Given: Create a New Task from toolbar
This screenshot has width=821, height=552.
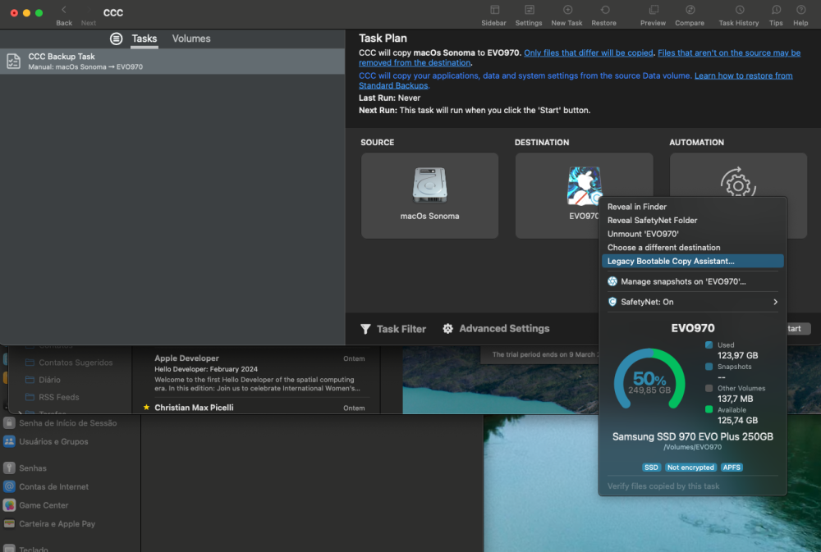Looking at the screenshot, I should click(x=567, y=10).
